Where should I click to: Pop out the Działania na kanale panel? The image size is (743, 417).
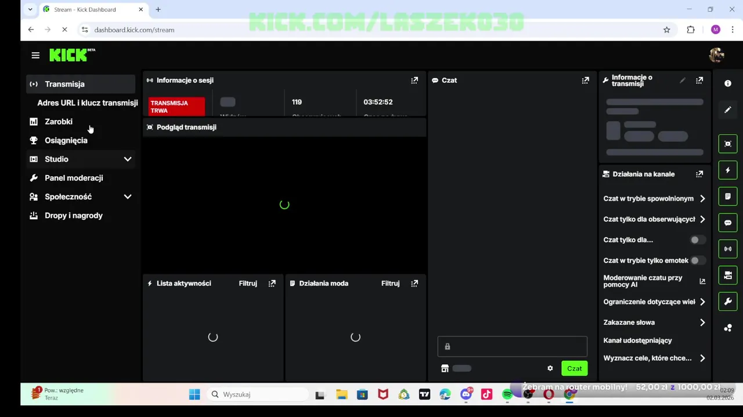(x=699, y=174)
